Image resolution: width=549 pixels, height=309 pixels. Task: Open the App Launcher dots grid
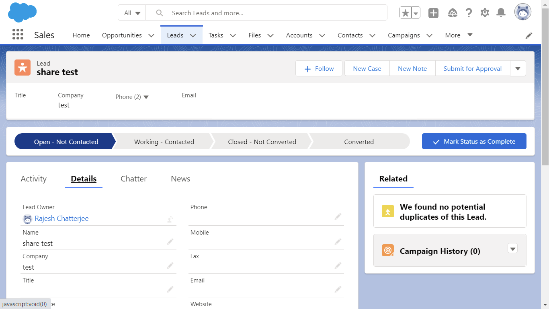pos(18,35)
